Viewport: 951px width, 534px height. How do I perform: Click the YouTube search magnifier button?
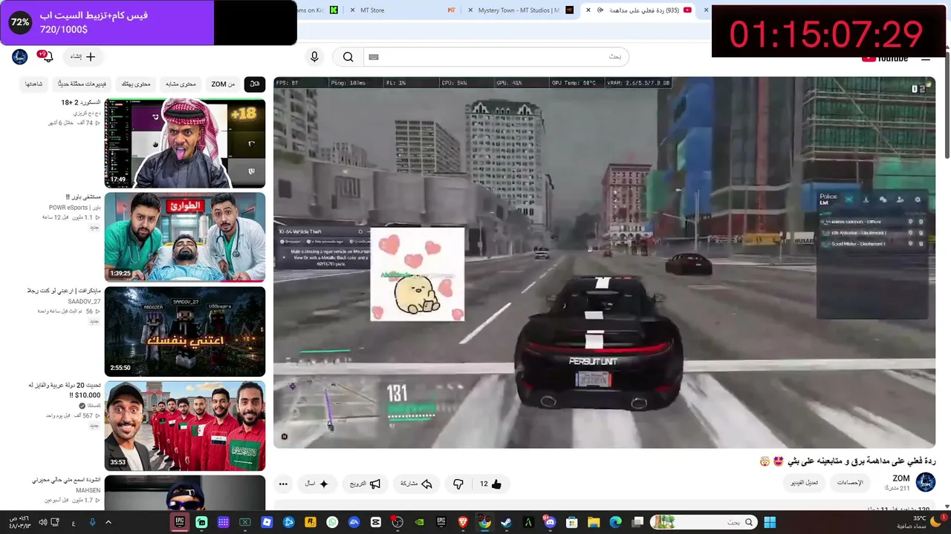(348, 57)
